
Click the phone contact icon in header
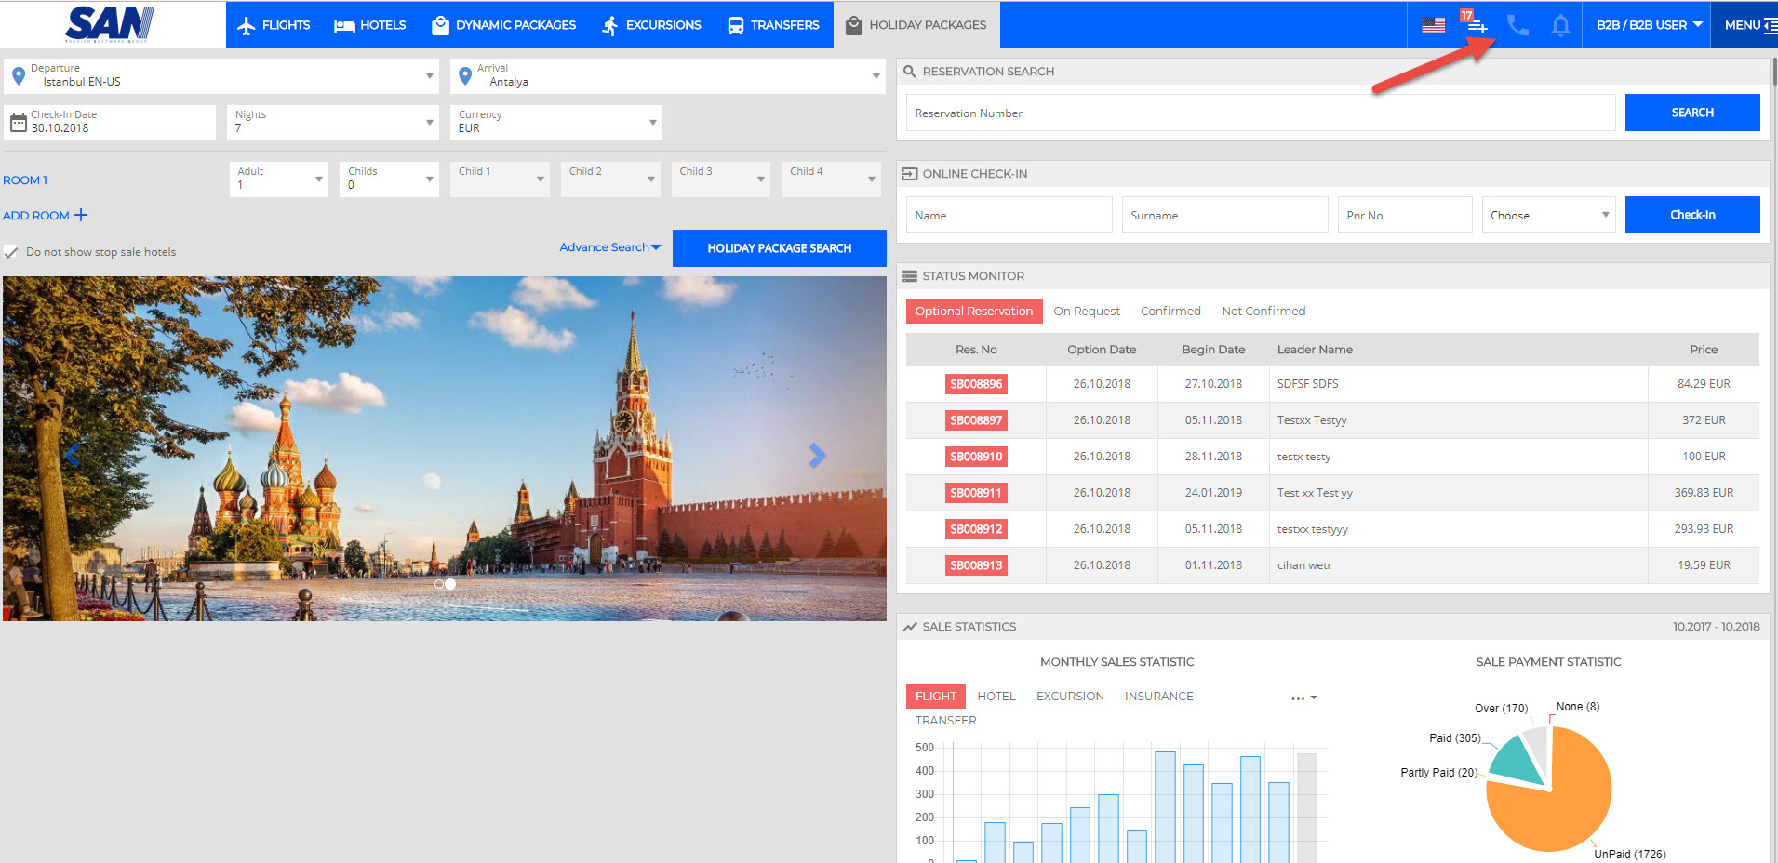click(1517, 25)
